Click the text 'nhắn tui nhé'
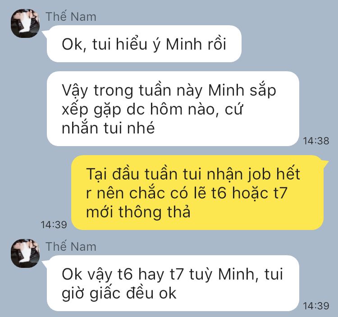The width and height of the screenshot is (338, 317). click(x=108, y=128)
